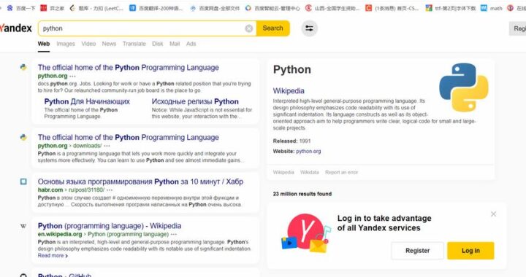
Task: Click Wikipedia source link under info card
Action: click(x=283, y=172)
